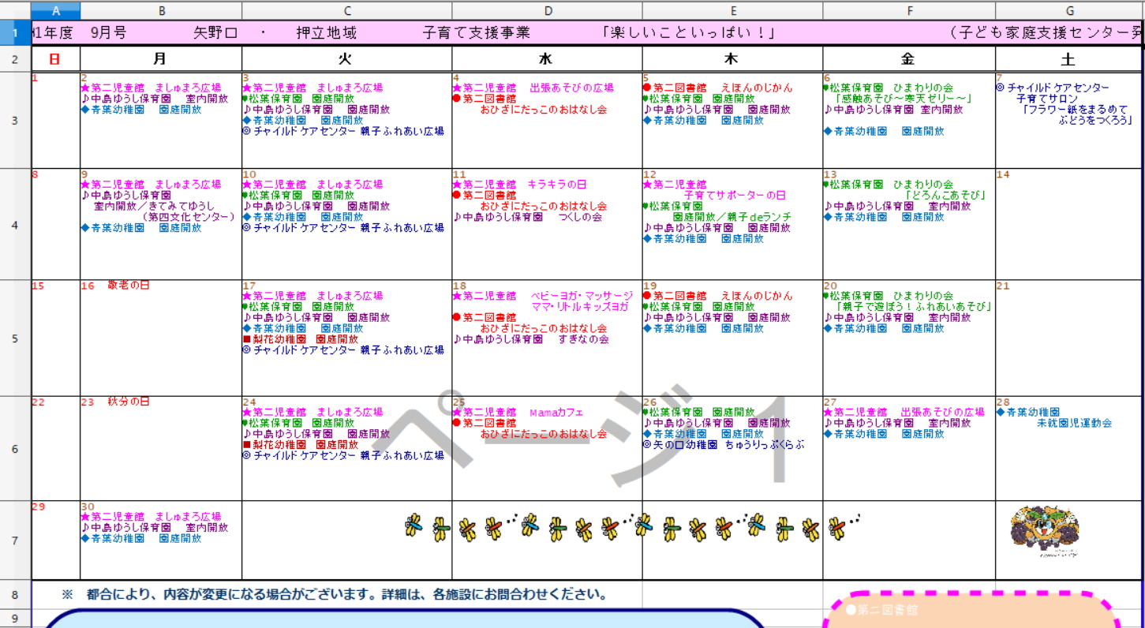
Task: Select column D header
Action: click(x=547, y=10)
